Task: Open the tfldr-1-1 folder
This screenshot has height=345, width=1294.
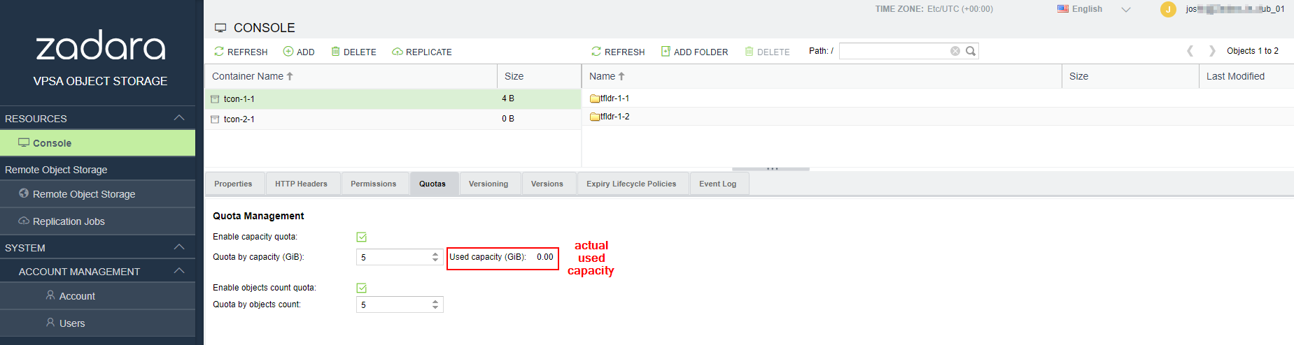Action: [x=610, y=98]
